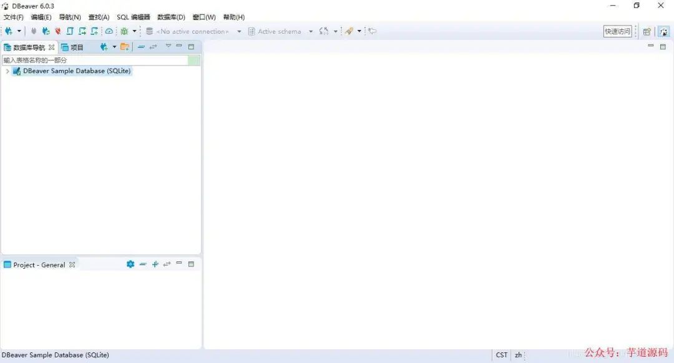The image size is (674, 363).
Task: Open dropdown beside navigator's new connection icon
Action: (x=114, y=47)
